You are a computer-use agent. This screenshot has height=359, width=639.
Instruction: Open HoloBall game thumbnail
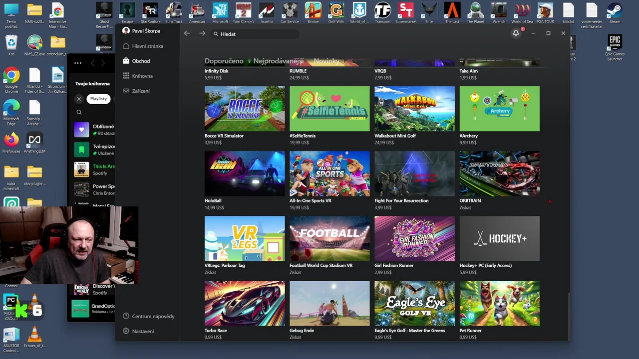(245, 174)
